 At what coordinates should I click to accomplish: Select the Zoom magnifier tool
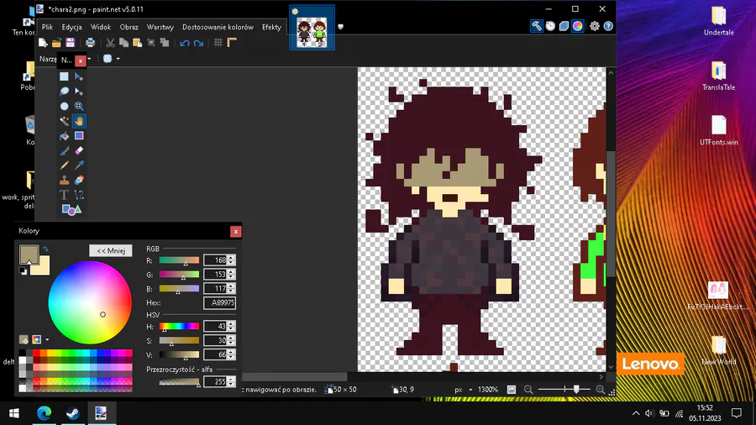[x=79, y=107]
